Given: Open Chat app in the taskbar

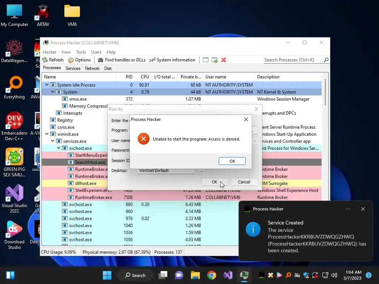Looking at the screenshot, I should pyautogui.click(x=179, y=275).
